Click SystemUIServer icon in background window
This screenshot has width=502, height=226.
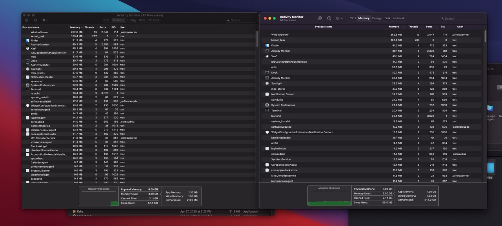click(x=27, y=171)
